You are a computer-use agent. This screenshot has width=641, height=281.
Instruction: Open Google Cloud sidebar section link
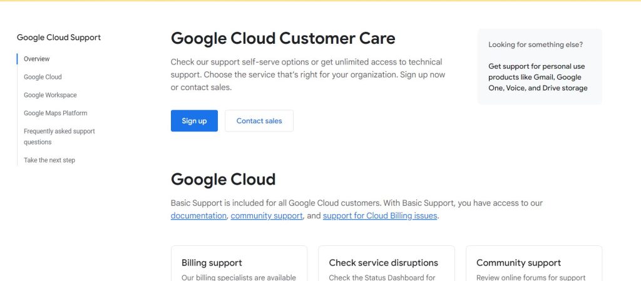tap(43, 77)
